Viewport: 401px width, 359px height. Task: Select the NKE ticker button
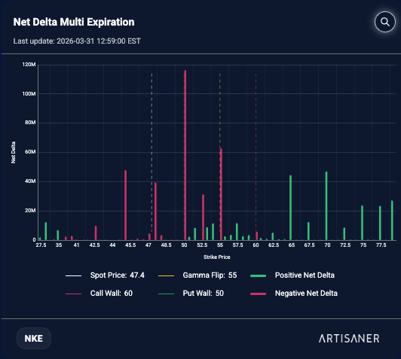point(34,339)
